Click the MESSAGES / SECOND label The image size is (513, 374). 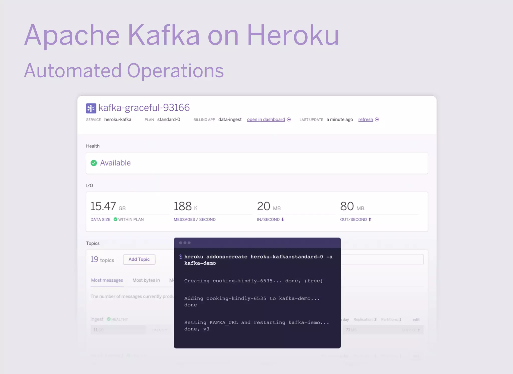195,220
